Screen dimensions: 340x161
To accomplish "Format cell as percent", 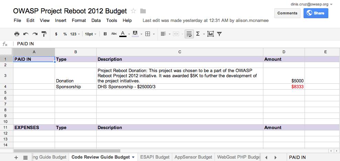I will (x=65, y=34).
